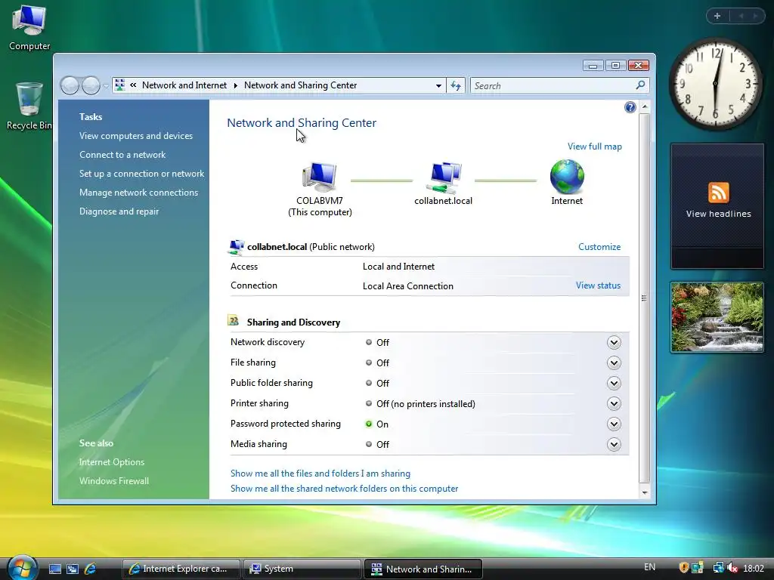Open the Computer desktop icon
This screenshot has height=580, width=774.
click(29, 28)
